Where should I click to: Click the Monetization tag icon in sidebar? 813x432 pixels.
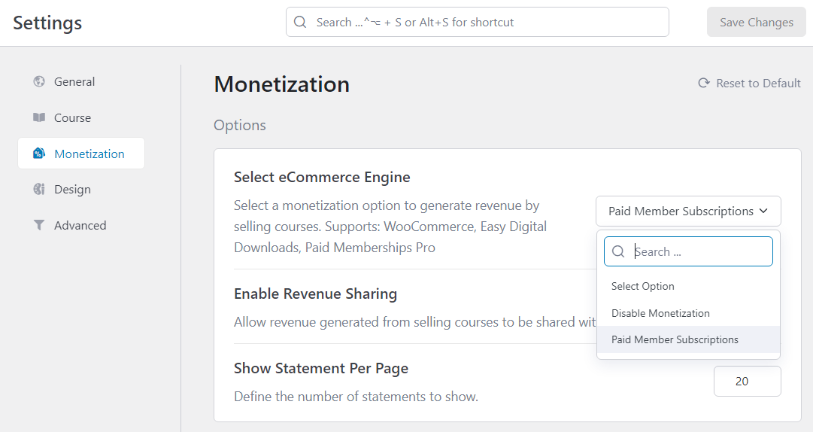(39, 154)
